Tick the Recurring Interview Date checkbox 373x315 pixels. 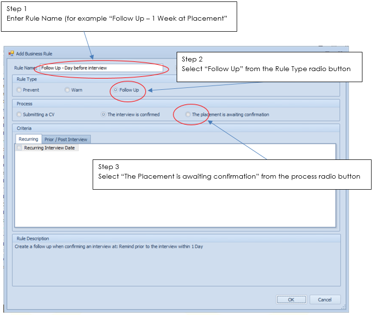[19, 148]
